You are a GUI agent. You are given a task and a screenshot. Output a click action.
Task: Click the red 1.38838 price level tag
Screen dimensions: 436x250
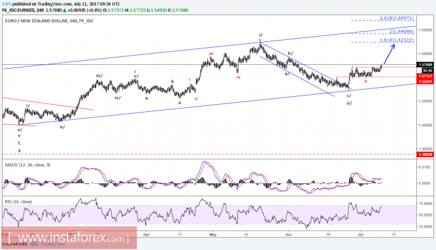point(425,154)
